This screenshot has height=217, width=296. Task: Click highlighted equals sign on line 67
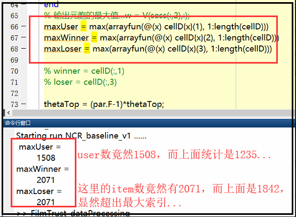94,37
